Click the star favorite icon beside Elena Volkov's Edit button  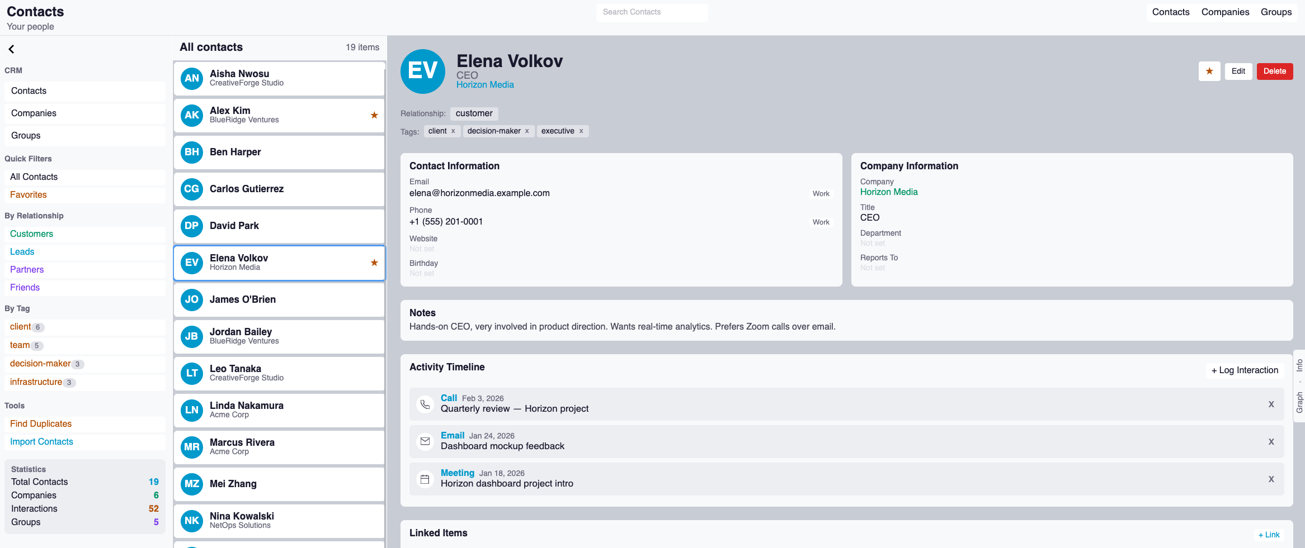[1209, 71]
